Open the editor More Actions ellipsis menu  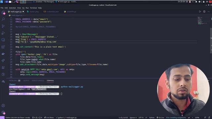[209, 12]
